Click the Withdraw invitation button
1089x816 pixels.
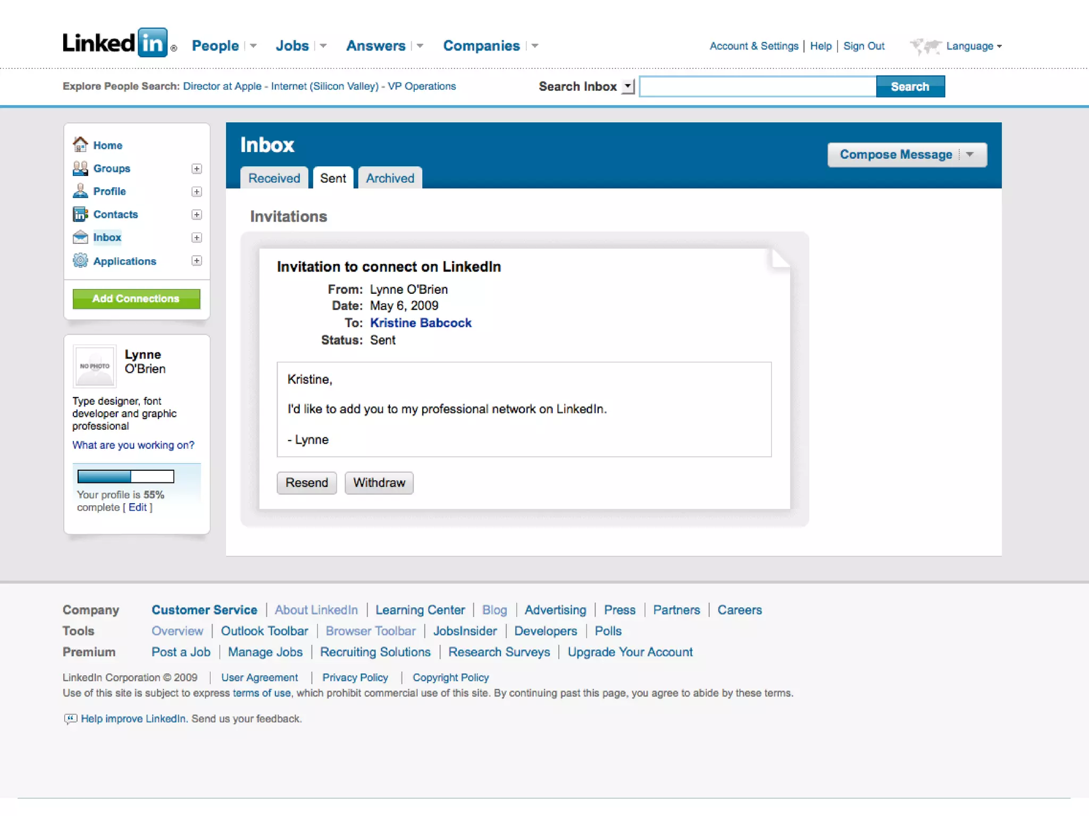click(x=379, y=482)
